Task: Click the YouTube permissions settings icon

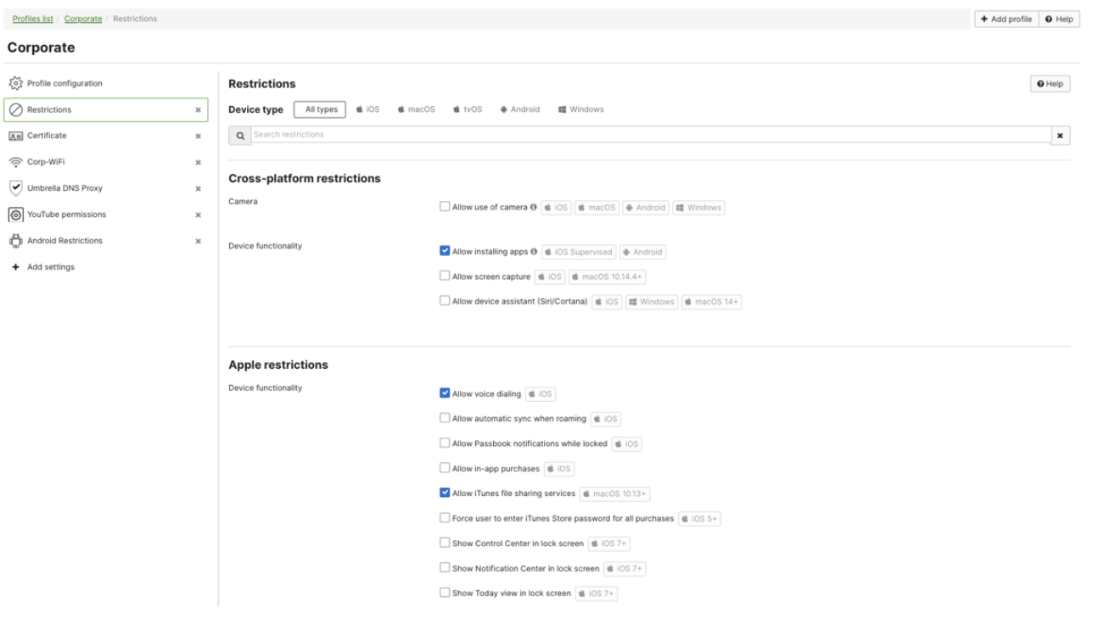Action: point(15,215)
